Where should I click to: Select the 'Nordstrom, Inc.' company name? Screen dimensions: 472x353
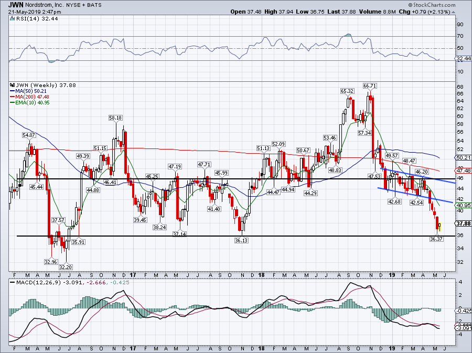44,5
